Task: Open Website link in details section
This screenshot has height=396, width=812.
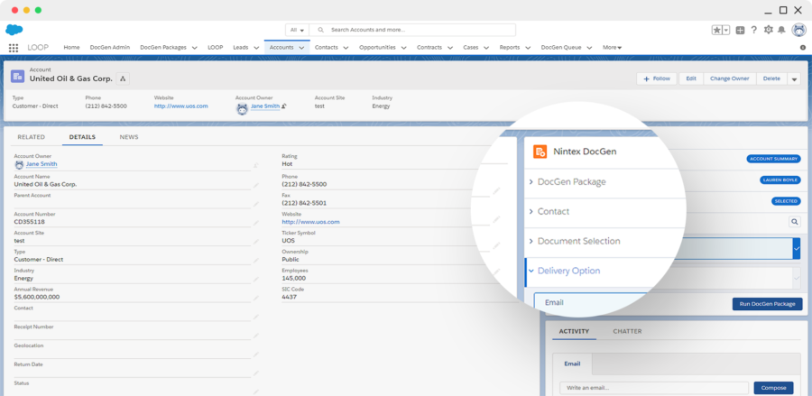Action: 310,222
